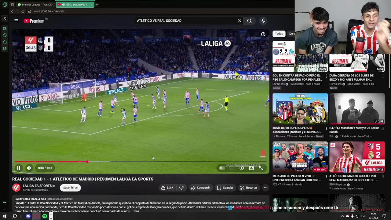Open player settings gear
Viewport: 391px width, 220px height.
242,168
